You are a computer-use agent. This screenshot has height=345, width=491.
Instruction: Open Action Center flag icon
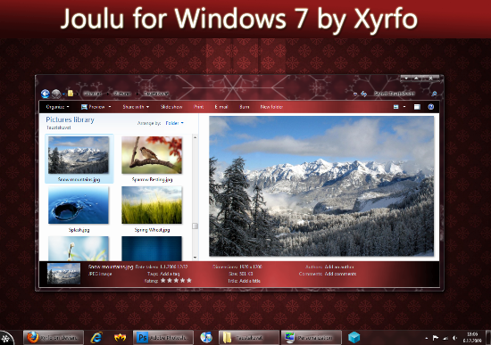point(436,338)
